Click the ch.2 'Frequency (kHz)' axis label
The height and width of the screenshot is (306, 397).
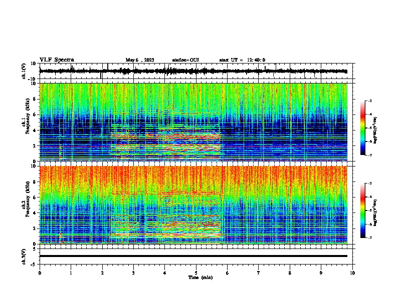[27, 198]
